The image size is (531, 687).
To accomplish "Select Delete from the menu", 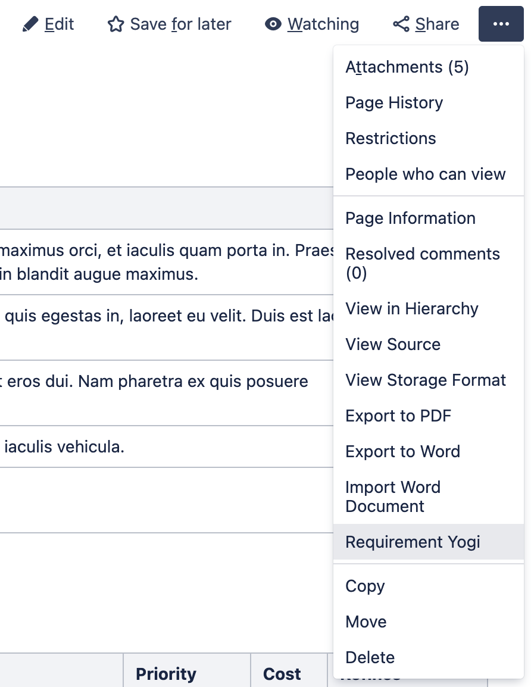I will [x=370, y=657].
